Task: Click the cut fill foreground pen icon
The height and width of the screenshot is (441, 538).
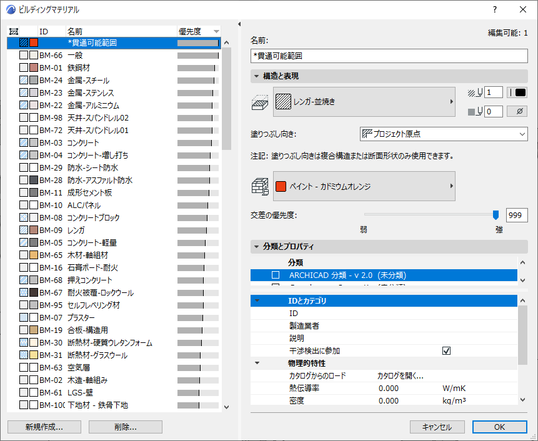Action: (475, 92)
